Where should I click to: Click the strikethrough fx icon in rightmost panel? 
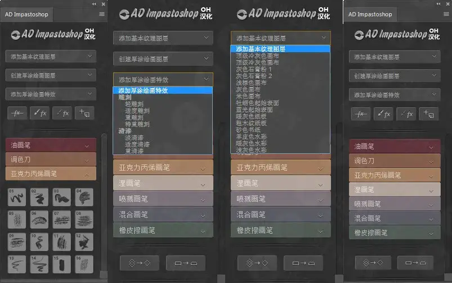click(361, 114)
